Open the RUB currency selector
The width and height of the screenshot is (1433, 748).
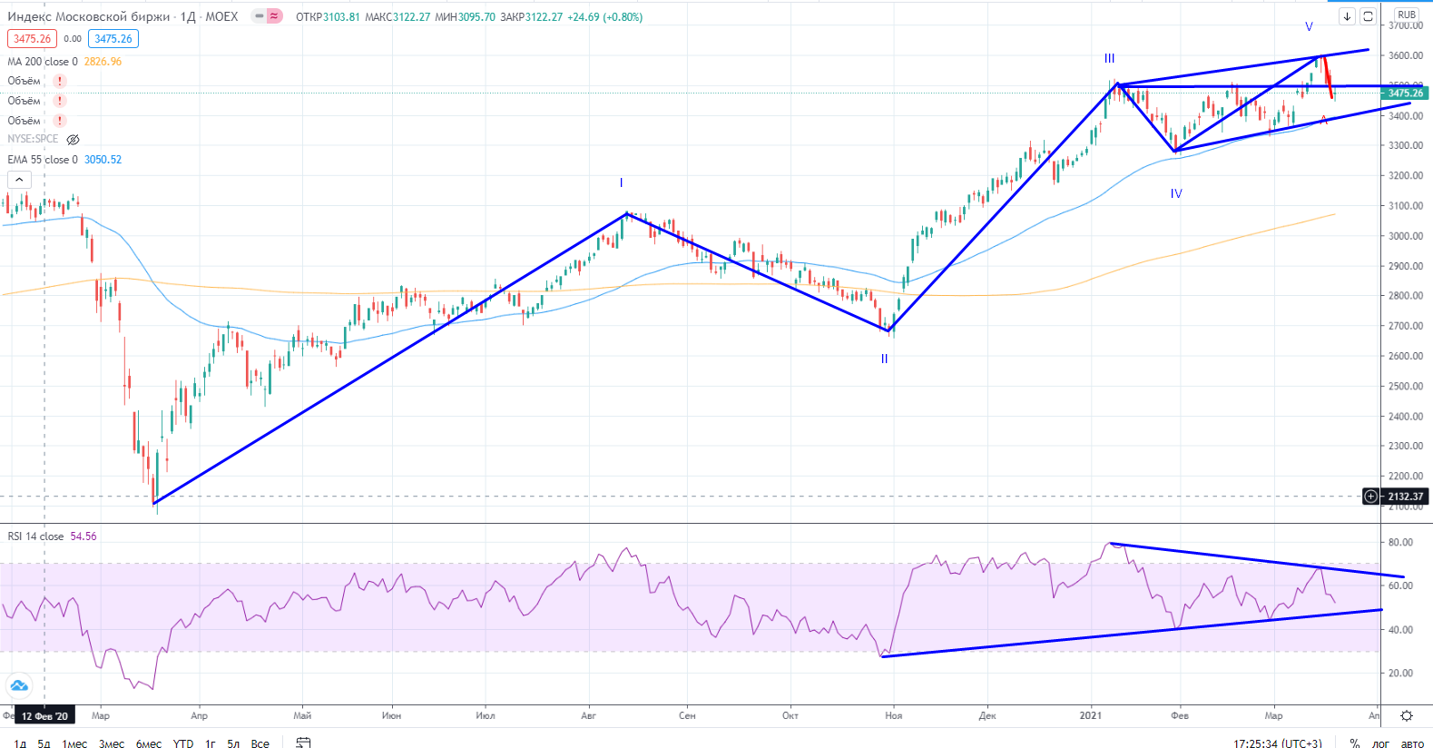point(1406,15)
